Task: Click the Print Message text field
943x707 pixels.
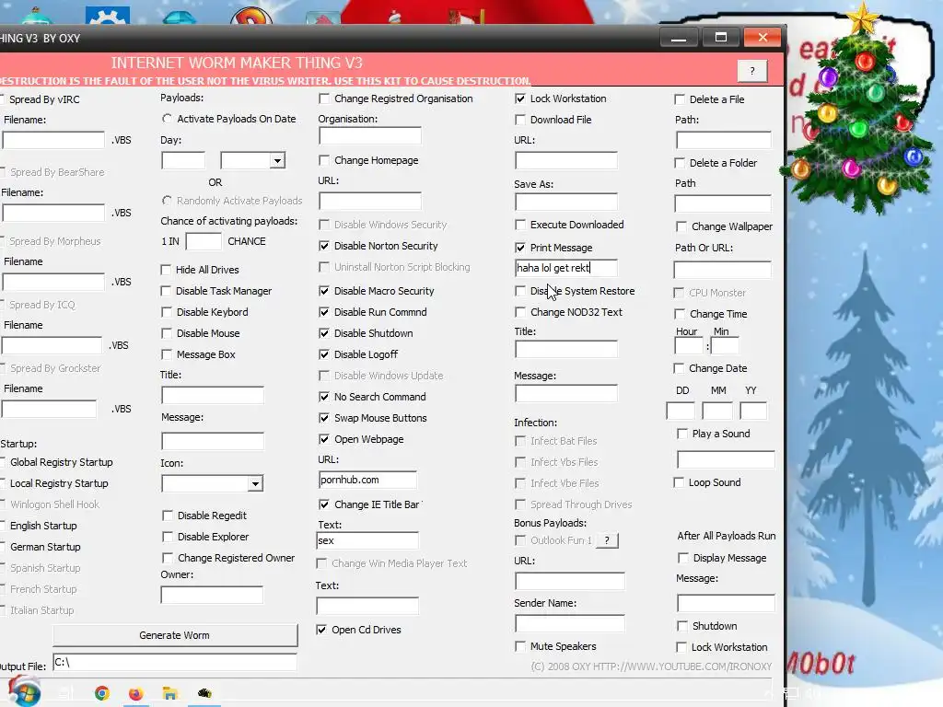Action: [x=566, y=268]
